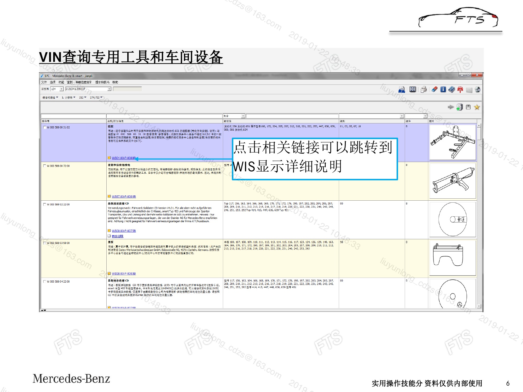Click the 图片 column header
This screenshot has width=523, height=392.
coord(452,121)
